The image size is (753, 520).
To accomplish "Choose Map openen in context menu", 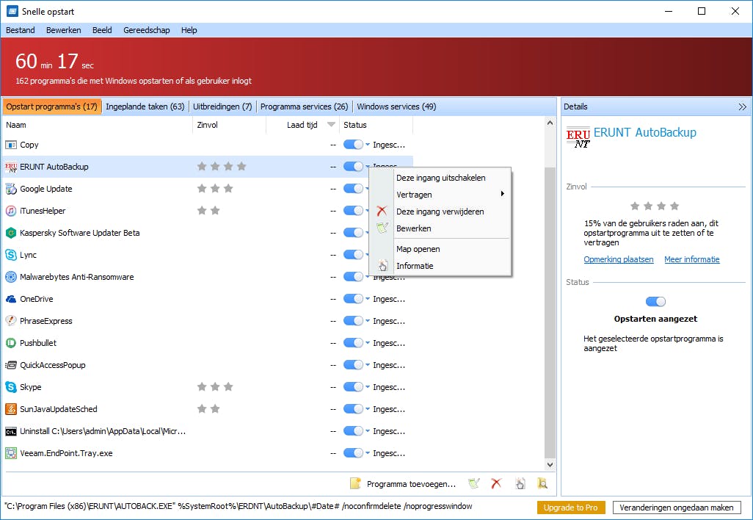I will click(x=418, y=249).
